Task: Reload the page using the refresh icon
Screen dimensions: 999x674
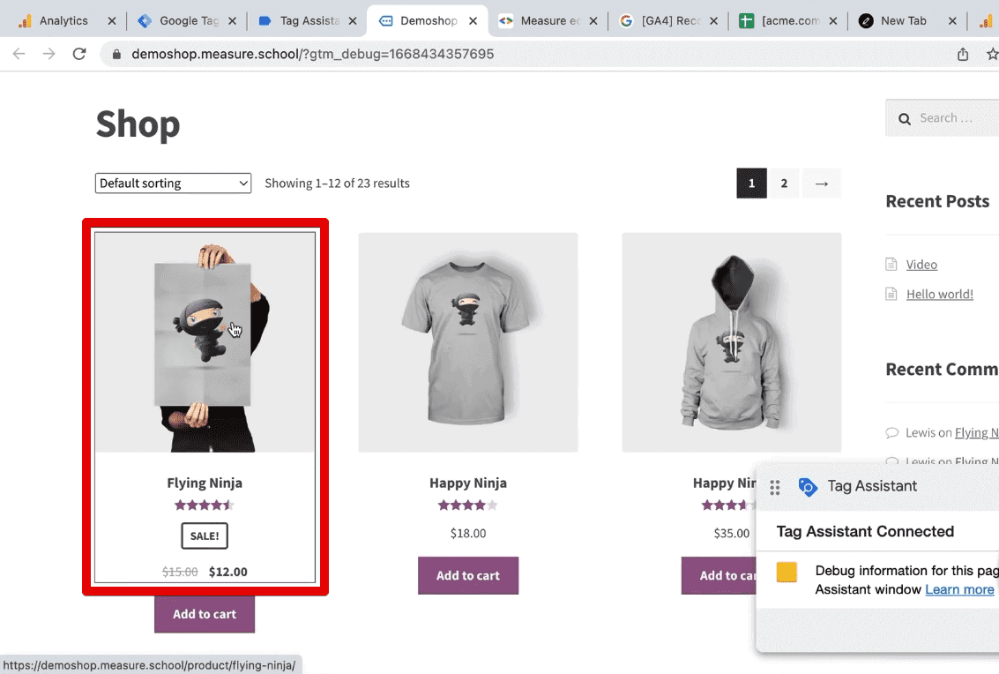Action: pos(79,53)
